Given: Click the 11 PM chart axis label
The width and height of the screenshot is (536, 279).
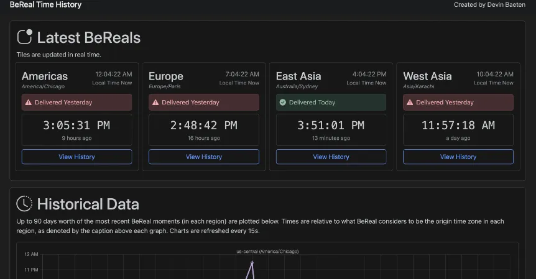Looking at the screenshot, I should 31,270.
